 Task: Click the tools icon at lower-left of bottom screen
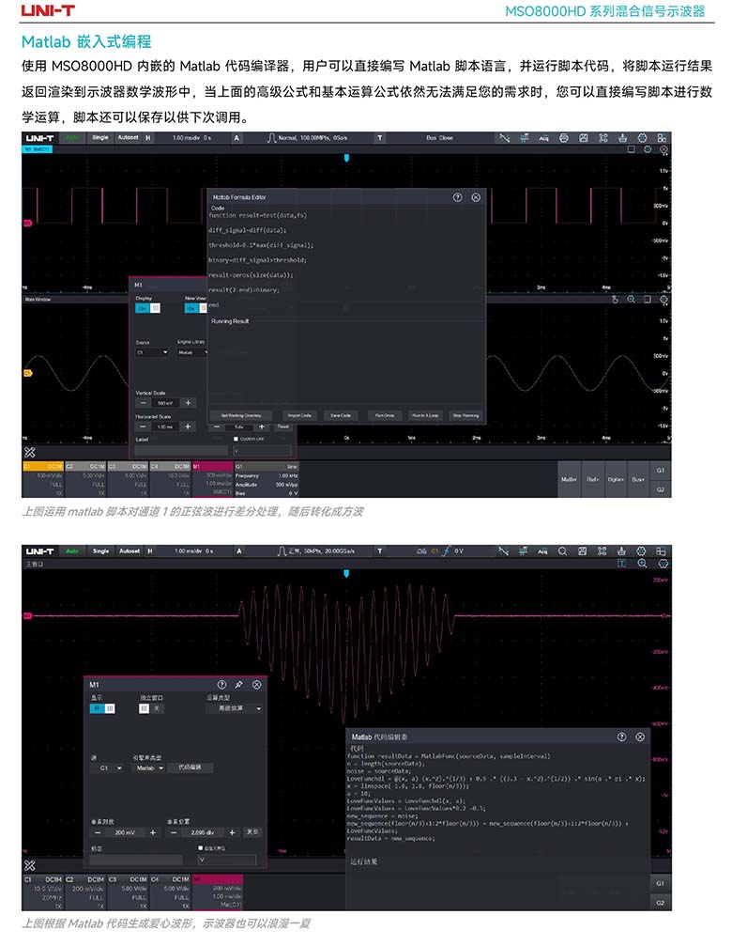click(29, 865)
